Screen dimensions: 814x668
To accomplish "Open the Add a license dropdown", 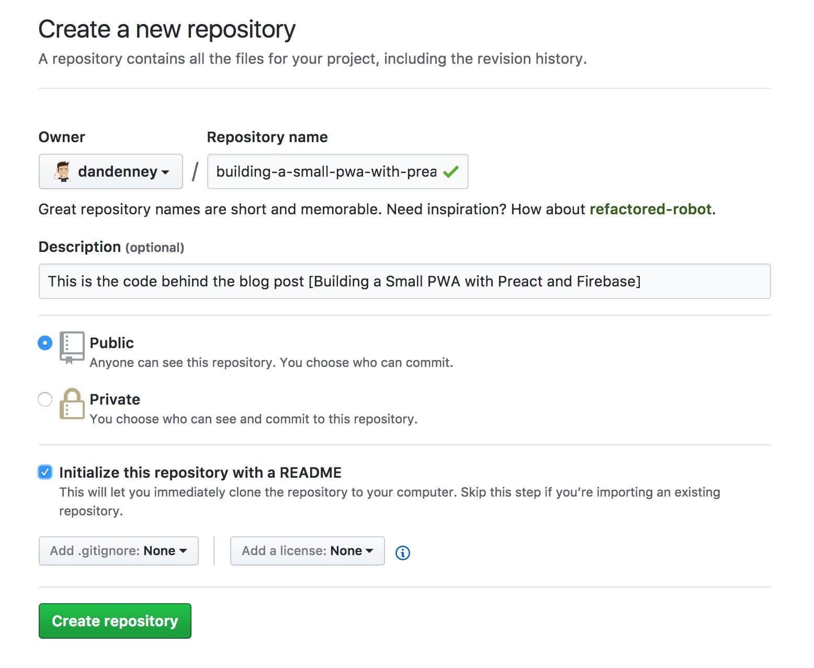I will 307,551.
